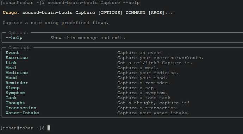This screenshot has width=243, height=134.
Task: Select the Medicine command entry
Action: point(17,73)
